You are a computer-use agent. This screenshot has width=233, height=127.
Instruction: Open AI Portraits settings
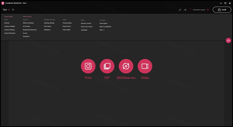pos(26,26)
